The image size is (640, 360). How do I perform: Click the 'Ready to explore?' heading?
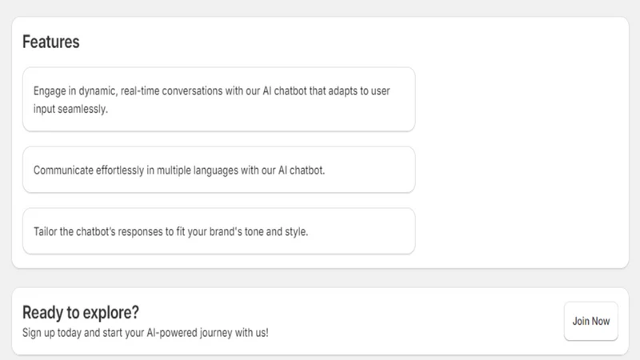coord(81,313)
